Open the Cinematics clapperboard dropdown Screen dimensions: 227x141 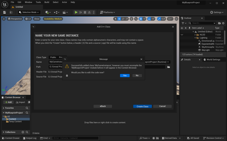65,12
